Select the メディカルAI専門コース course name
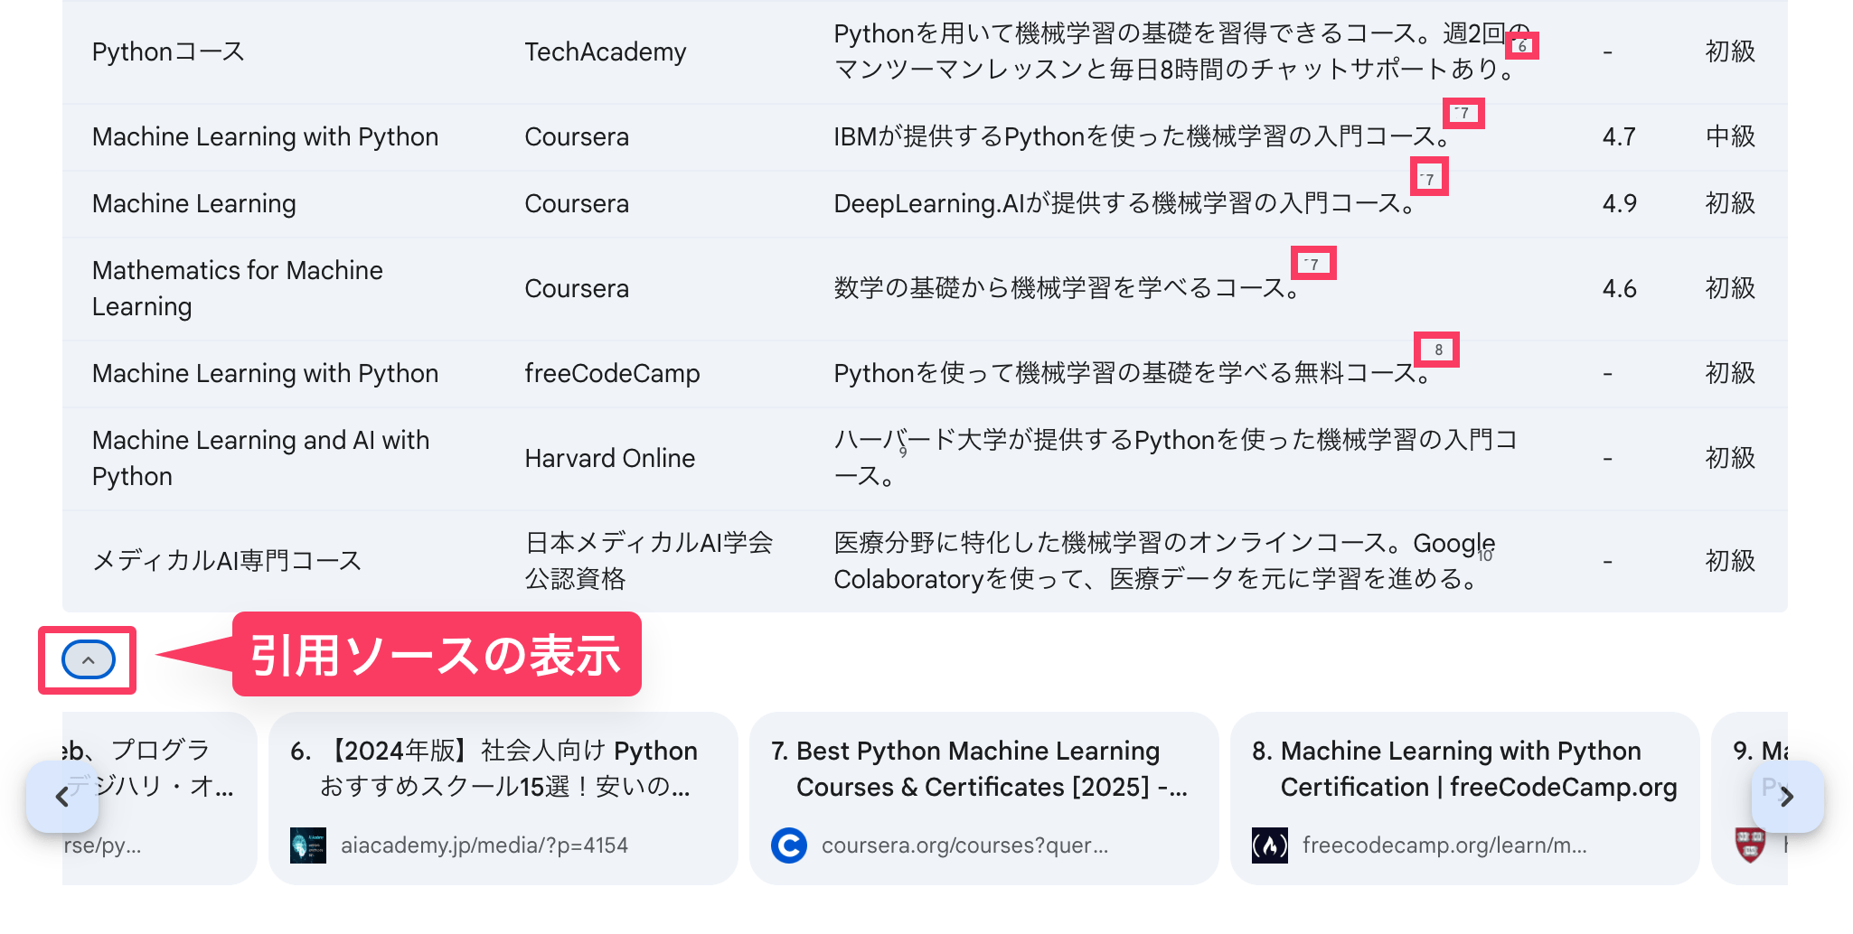The width and height of the screenshot is (1853, 934). (227, 561)
